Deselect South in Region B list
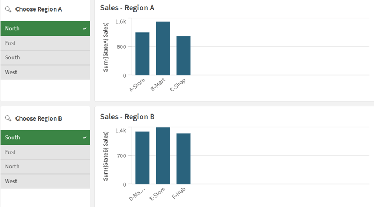The image size is (374, 207). (45, 138)
